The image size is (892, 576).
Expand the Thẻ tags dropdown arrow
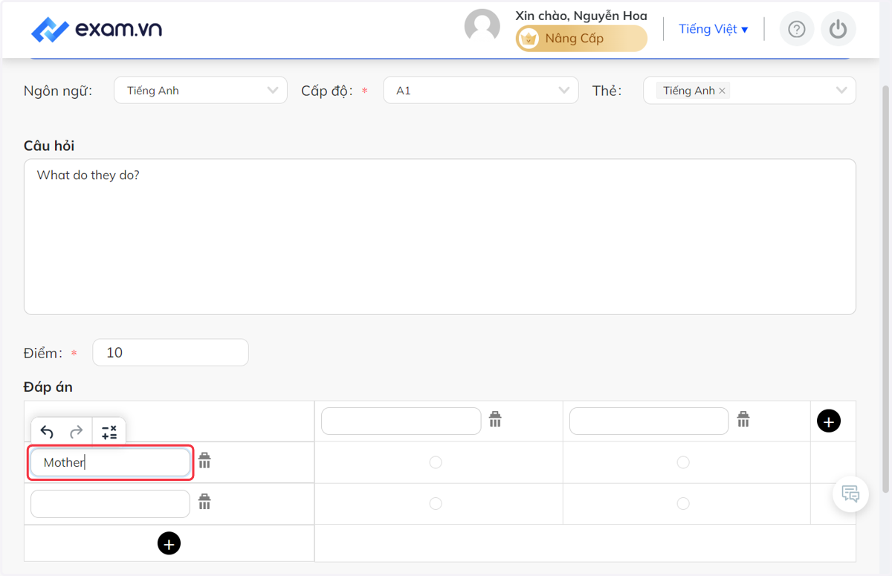(841, 91)
